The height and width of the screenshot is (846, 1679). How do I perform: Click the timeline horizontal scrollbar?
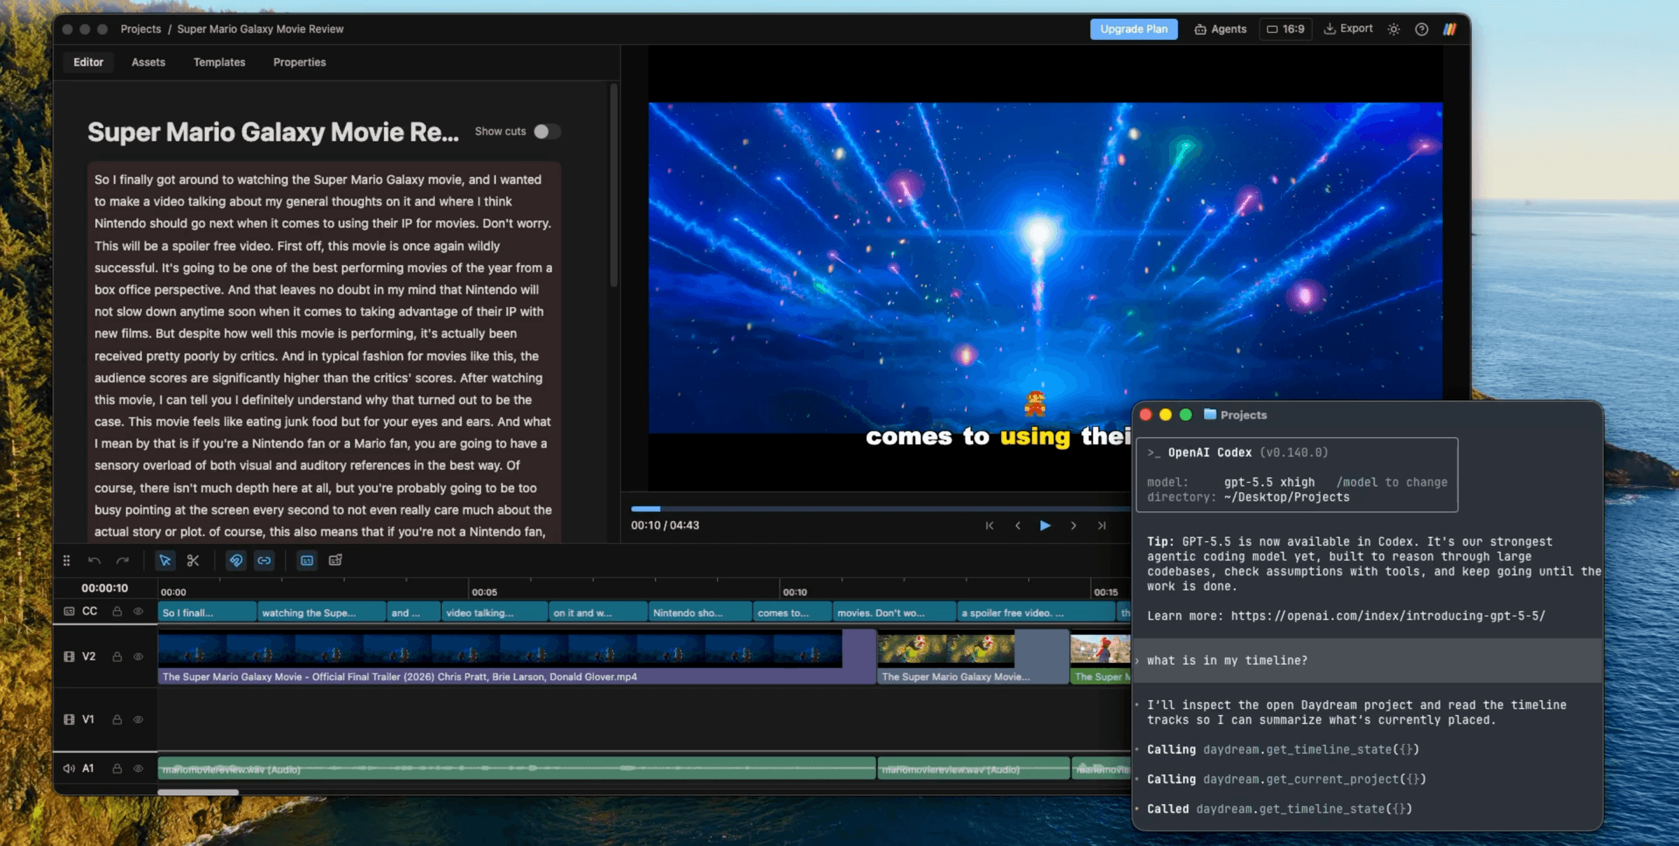(198, 792)
